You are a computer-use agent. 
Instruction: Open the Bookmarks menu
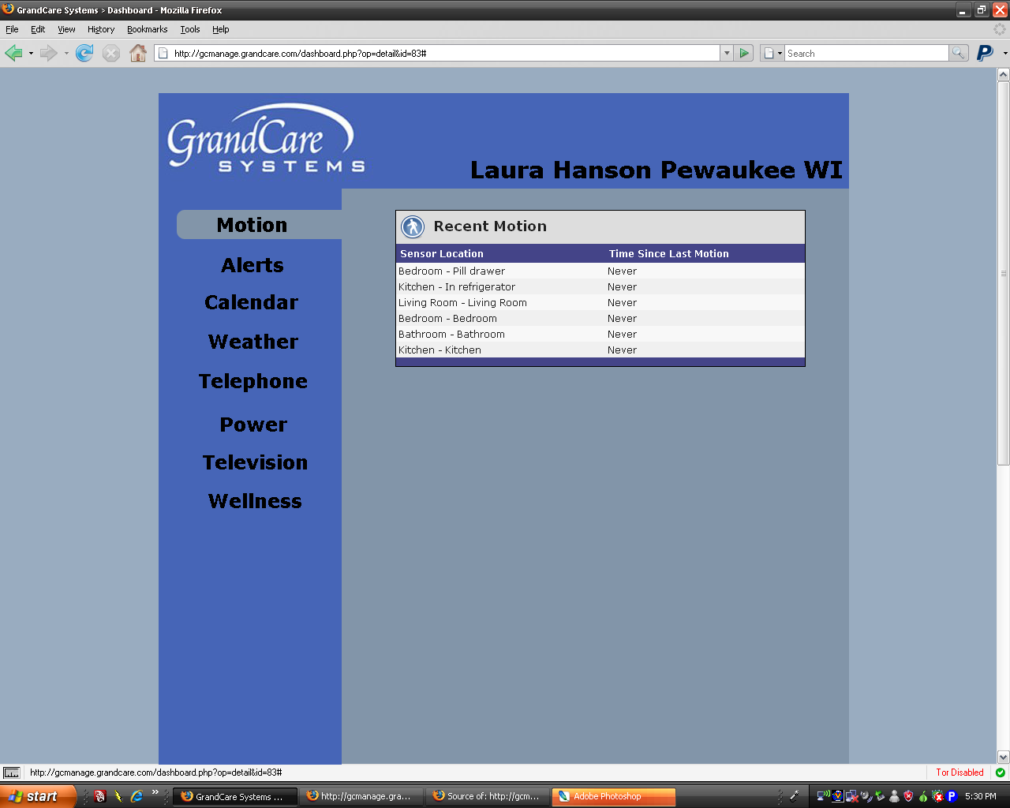[x=147, y=29]
